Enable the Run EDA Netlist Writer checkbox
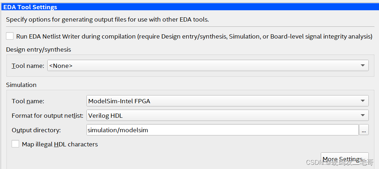This screenshot has height=169, width=379. point(10,36)
